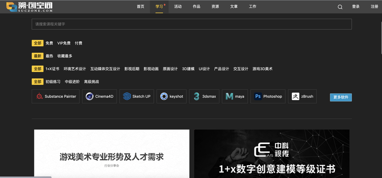Filter by 高级挑战 difficulty
The image size is (382, 178).
[x=91, y=81]
